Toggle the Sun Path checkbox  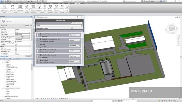tap(16, 45)
